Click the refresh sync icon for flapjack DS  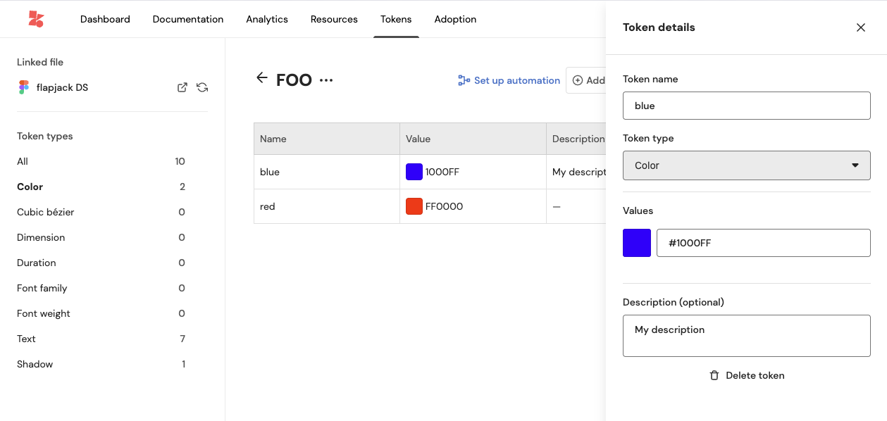coord(202,87)
